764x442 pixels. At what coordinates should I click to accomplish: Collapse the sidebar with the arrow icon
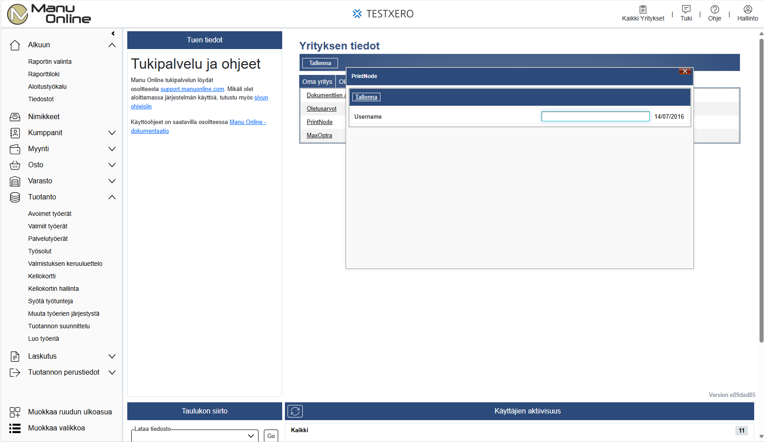(x=113, y=33)
